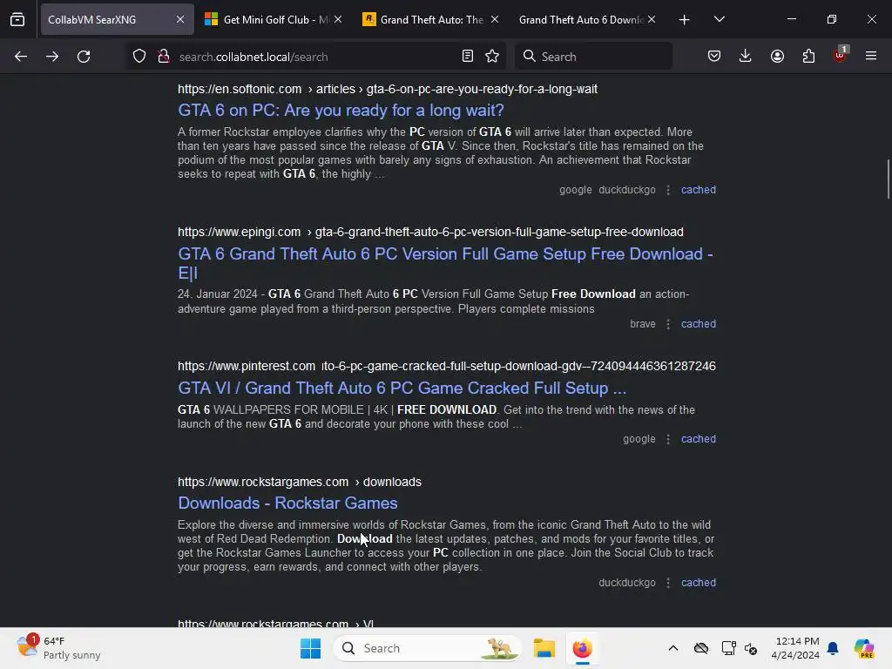Open site security padlock info
Viewport: 892px width, 669px height.
[x=164, y=57]
